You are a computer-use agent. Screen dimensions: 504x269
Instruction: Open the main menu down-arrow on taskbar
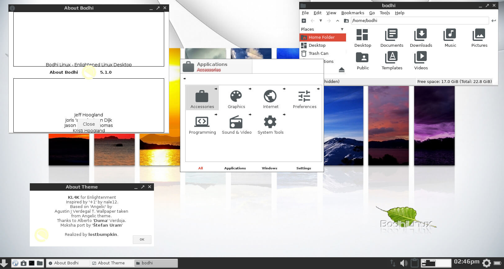pyautogui.click(x=4, y=263)
